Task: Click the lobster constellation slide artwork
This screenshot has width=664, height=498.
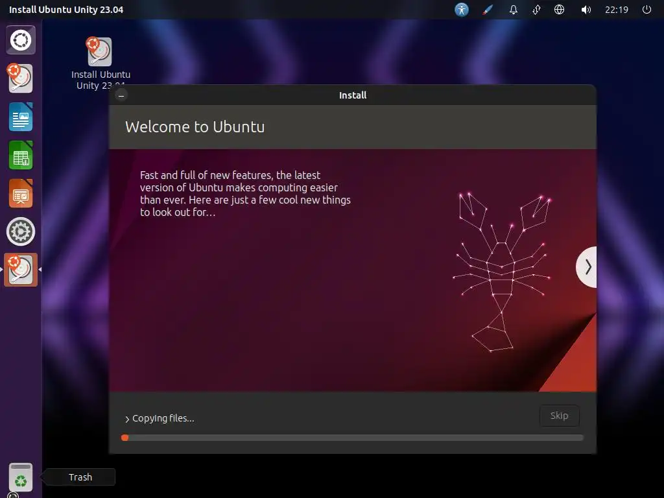Action: coord(503,272)
